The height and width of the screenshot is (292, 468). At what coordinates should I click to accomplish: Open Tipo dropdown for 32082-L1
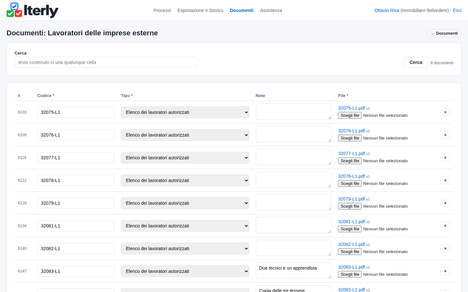point(185,249)
